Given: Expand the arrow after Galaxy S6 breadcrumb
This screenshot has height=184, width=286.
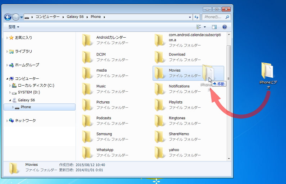Looking at the screenshot, I should (x=87, y=17).
